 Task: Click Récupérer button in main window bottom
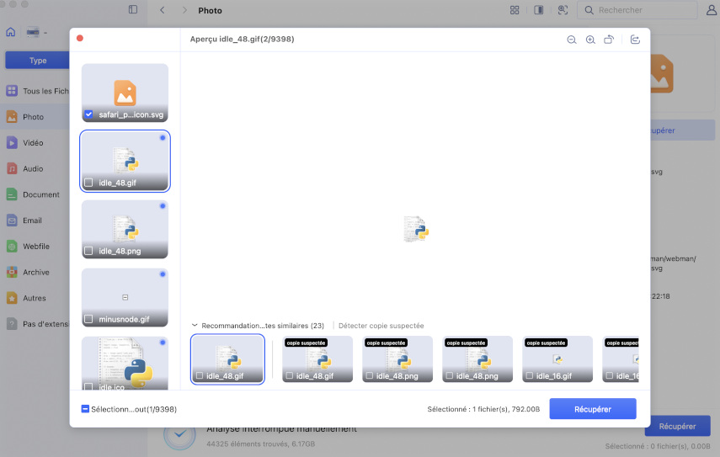coord(677,426)
